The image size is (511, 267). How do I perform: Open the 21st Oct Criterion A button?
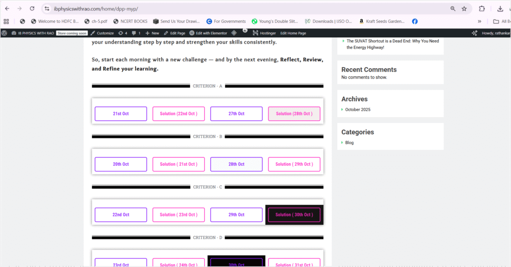click(x=121, y=114)
